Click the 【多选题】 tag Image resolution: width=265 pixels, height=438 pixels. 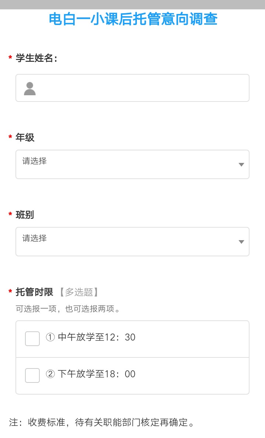click(x=78, y=292)
